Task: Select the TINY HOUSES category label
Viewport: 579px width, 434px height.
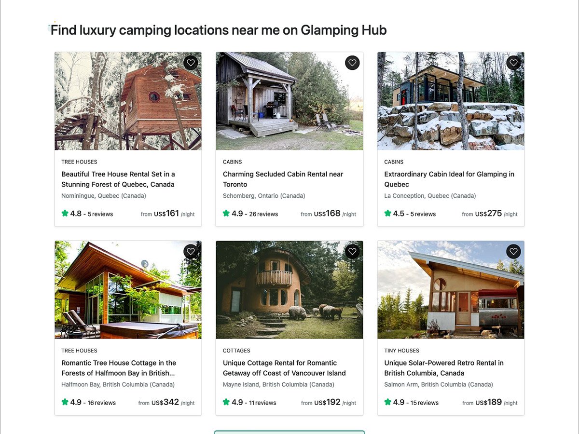Action: point(402,351)
